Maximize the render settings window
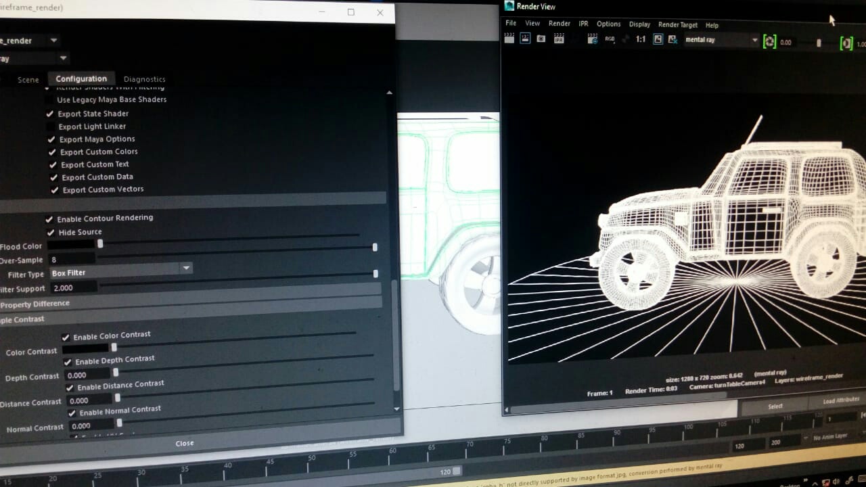The image size is (866, 487). click(x=350, y=11)
